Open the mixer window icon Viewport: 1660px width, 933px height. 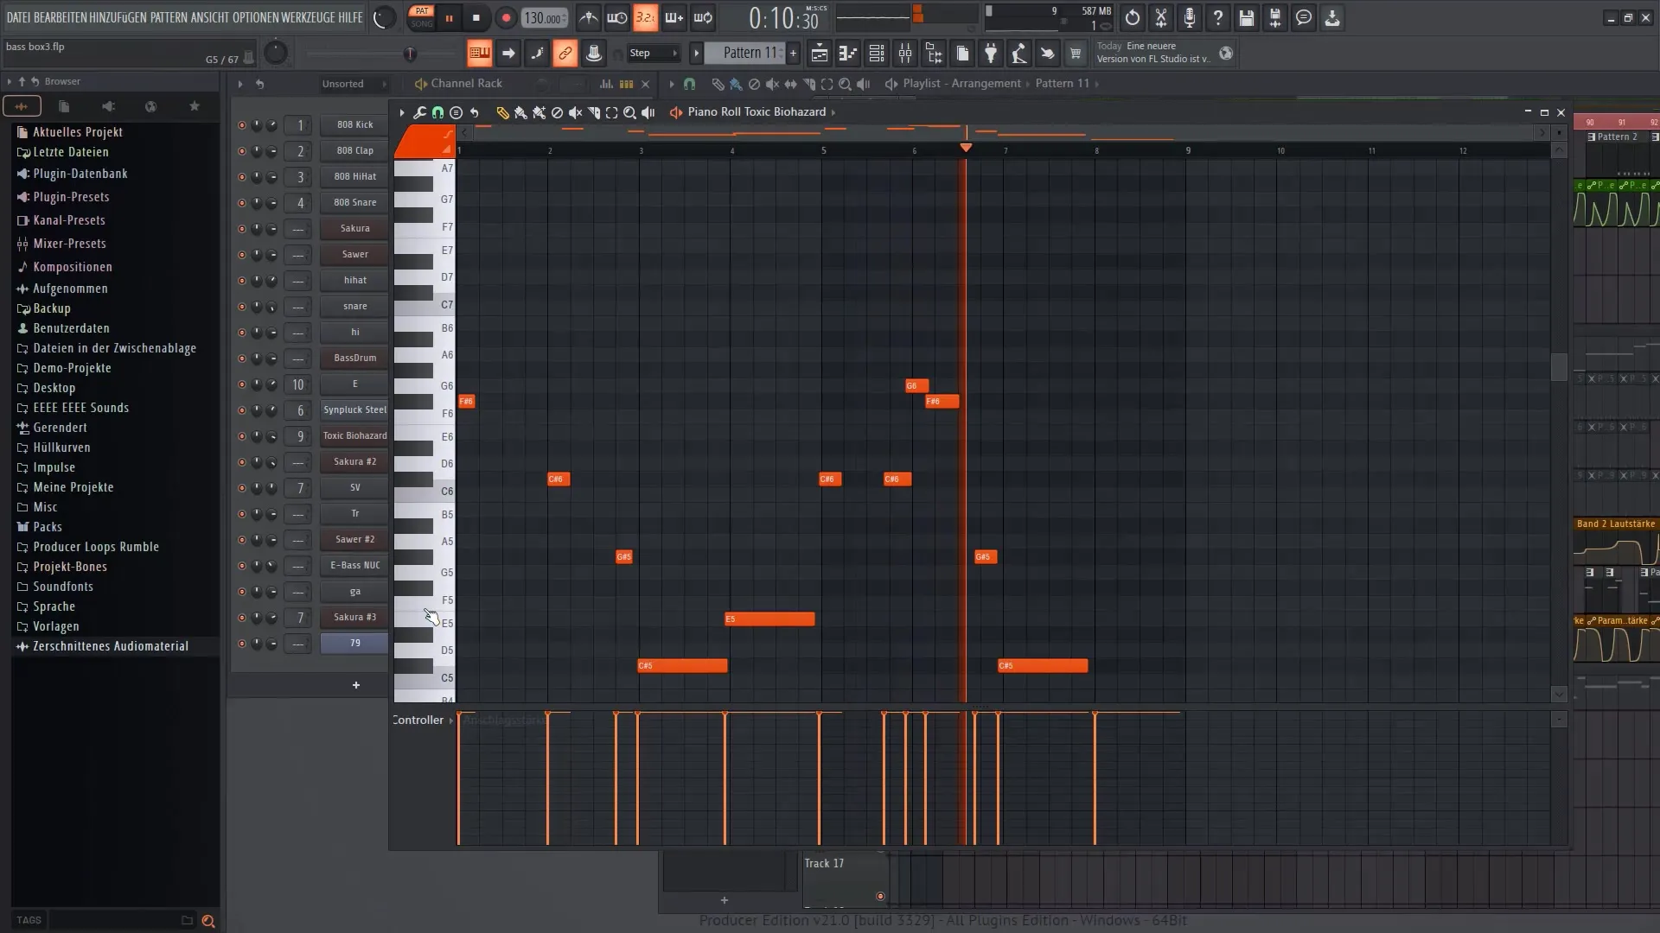pyautogui.click(x=905, y=54)
